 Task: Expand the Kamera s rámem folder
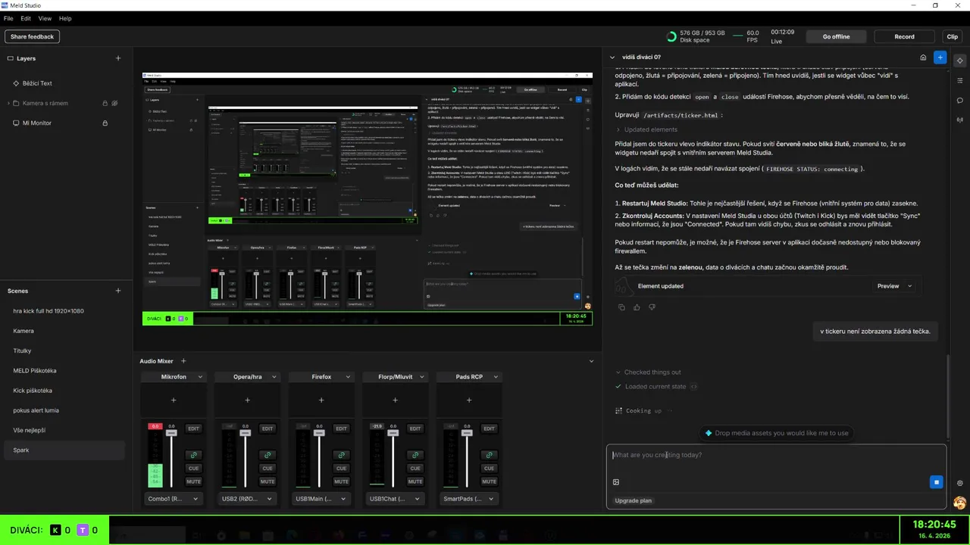click(x=8, y=103)
